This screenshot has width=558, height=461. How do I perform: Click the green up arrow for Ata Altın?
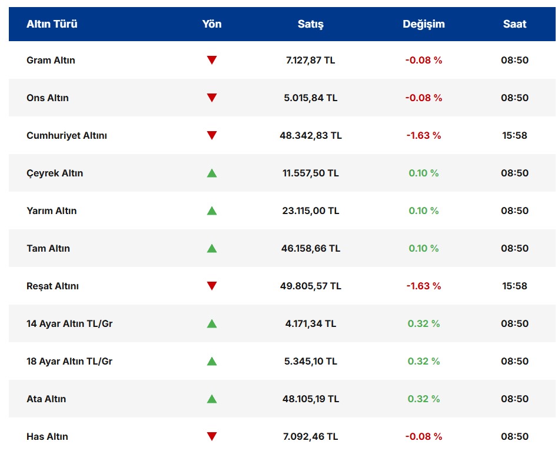click(x=212, y=399)
